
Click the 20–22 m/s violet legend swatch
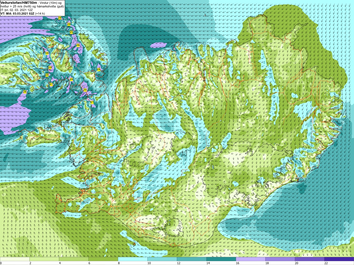[310, 259]
